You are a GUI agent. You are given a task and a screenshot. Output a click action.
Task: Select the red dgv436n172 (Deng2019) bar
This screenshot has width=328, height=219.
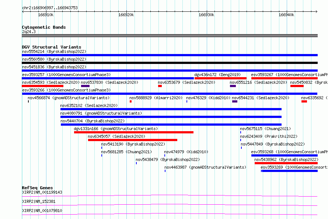pyautogui.click(x=220, y=78)
